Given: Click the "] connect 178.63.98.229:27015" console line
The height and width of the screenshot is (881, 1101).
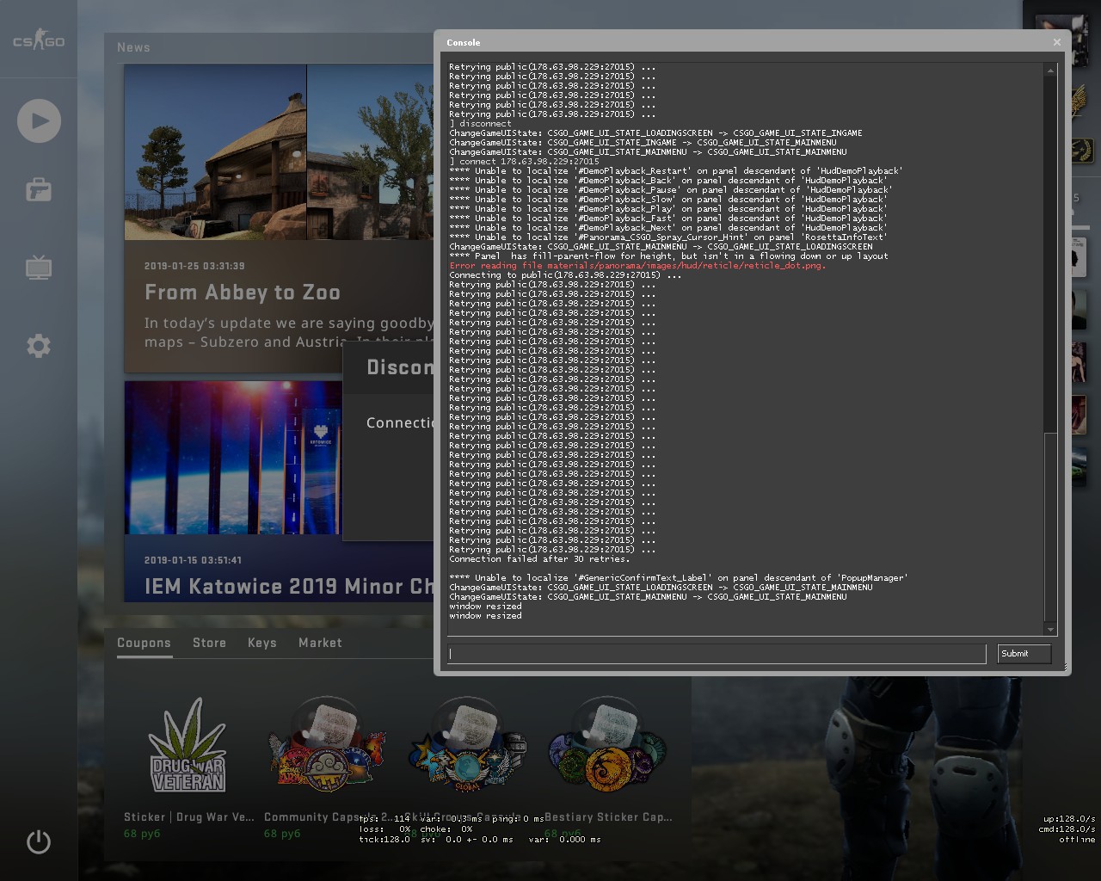Looking at the screenshot, I should [524, 162].
